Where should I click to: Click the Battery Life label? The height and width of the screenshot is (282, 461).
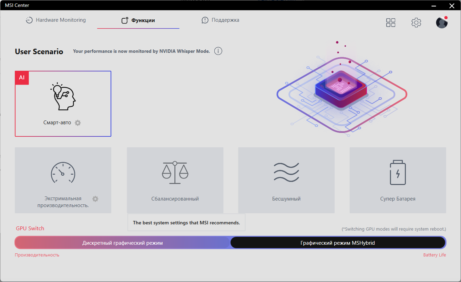point(434,255)
